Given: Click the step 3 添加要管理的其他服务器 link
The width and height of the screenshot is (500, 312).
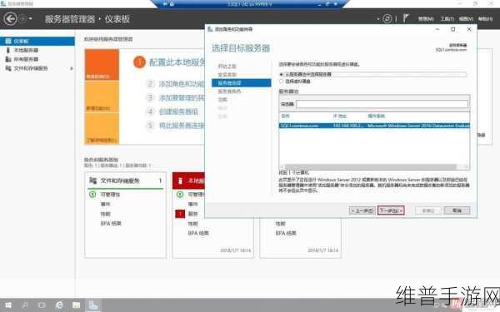Looking at the screenshot, I should click(x=182, y=97).
